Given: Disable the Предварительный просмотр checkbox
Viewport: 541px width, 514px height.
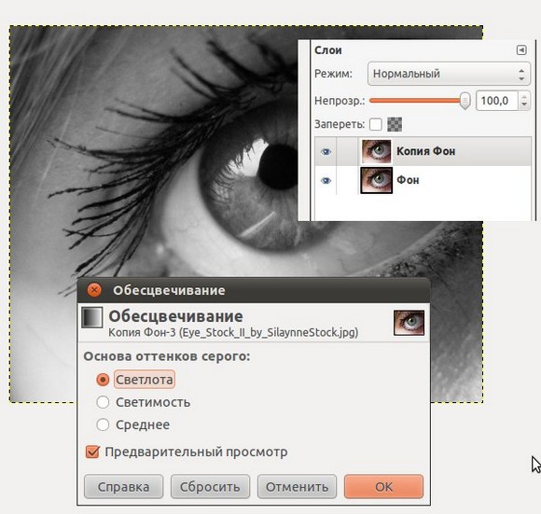Looking at the screenshot, I should coord(92,451).
